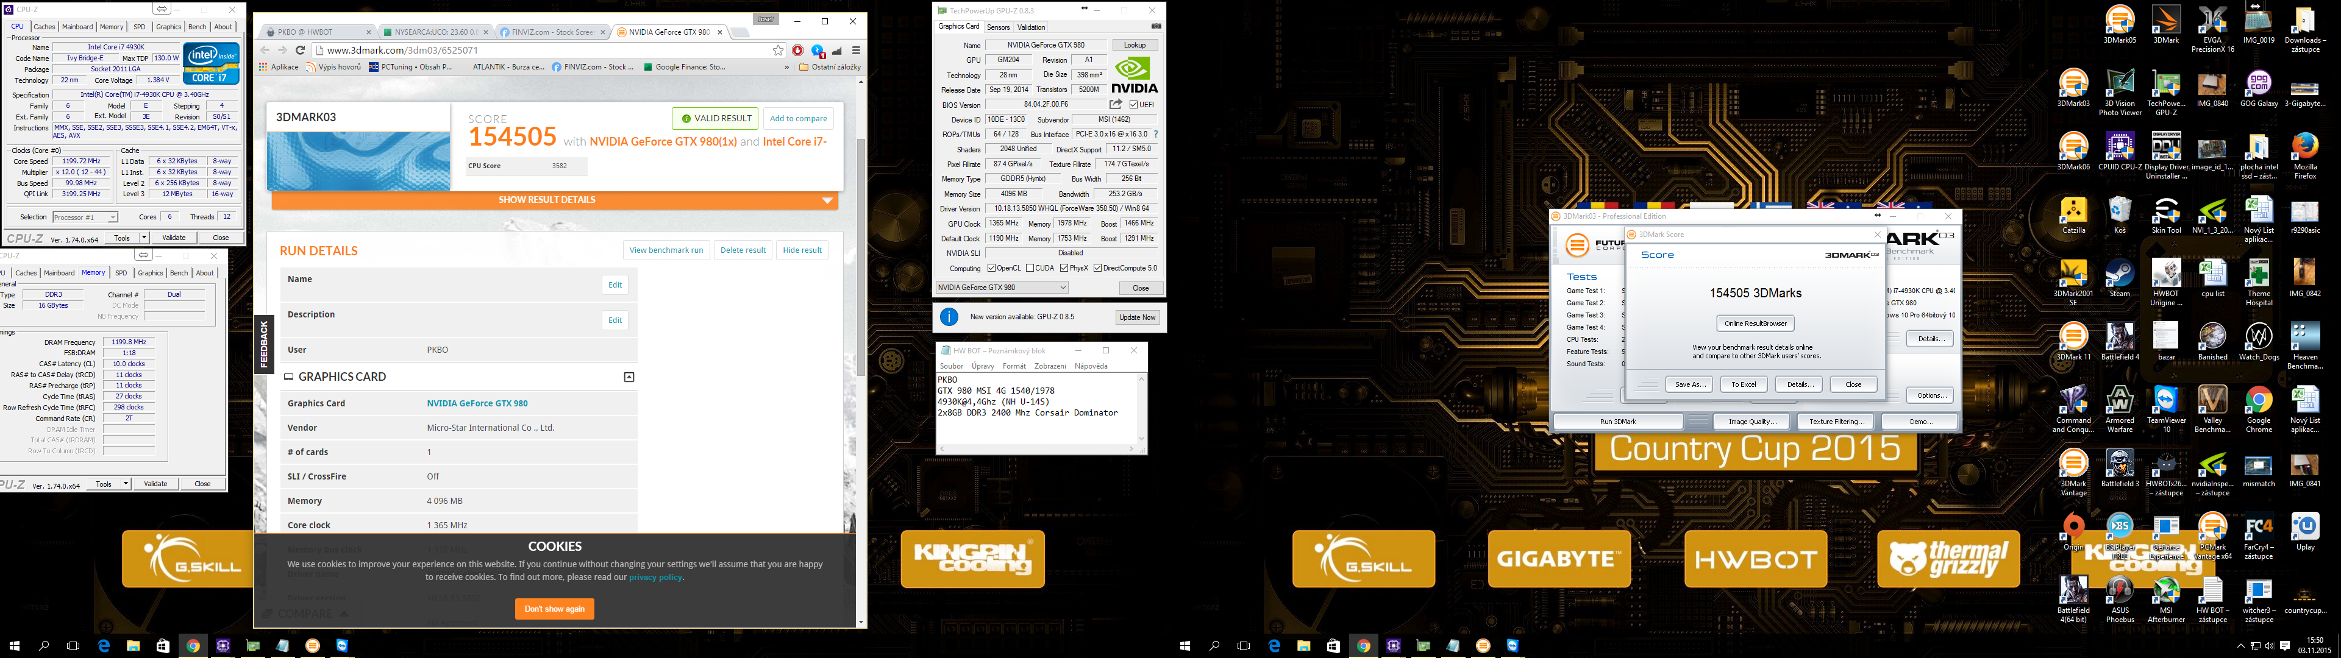Click Add to compare button
The image size is (2341, 658).
[798, 119]
